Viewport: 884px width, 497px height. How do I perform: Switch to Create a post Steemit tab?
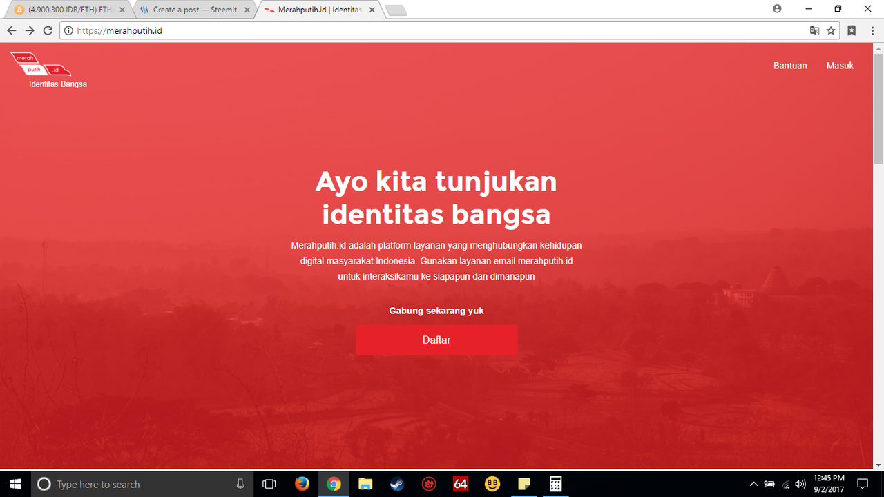(x=195, y=10)
